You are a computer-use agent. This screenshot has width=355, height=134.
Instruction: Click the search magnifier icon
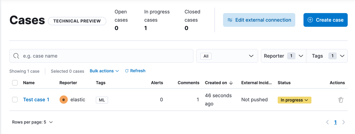coord(16,56)
